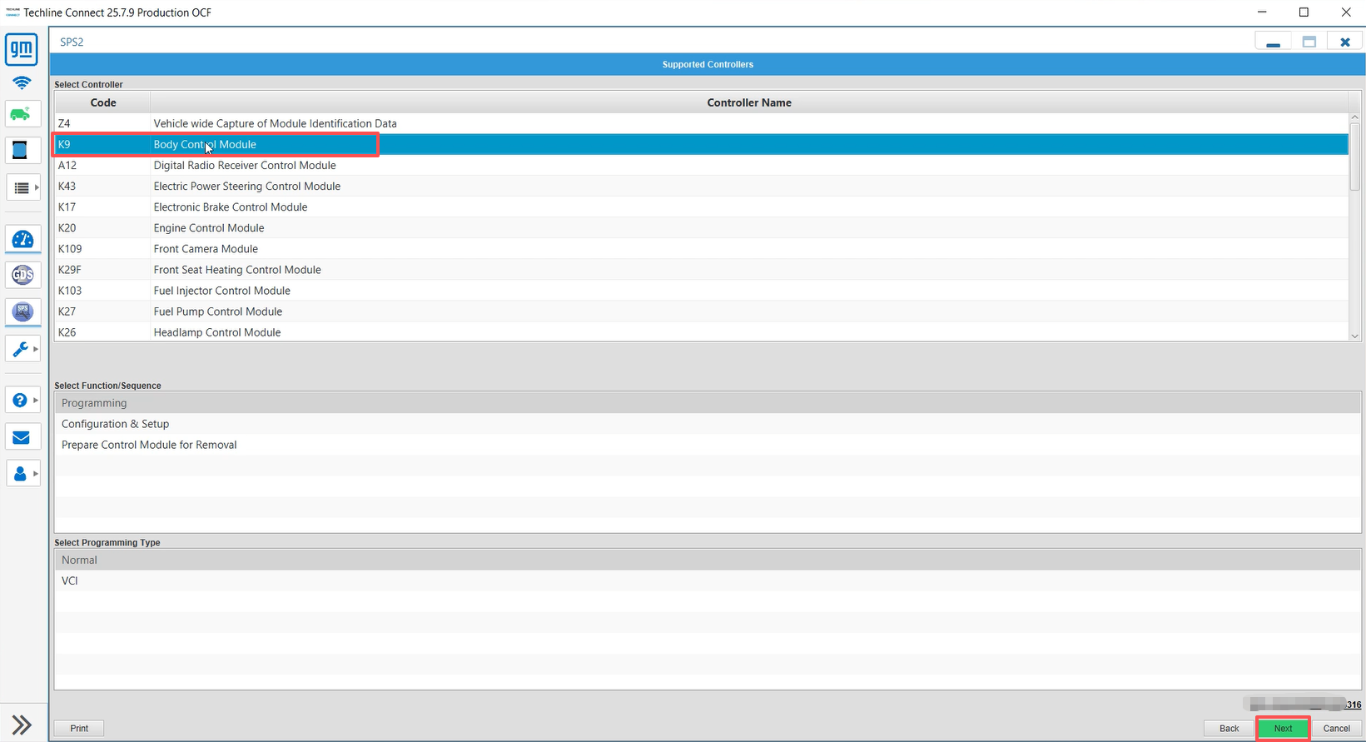Image resolution: width=1366 pixels, height=742 pixels.
Task: Choose VCI programming type
Action: point(70,580)
